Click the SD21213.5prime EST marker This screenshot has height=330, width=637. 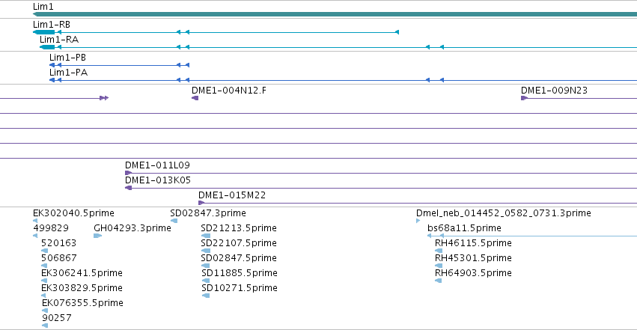click(x=206, y=236)
